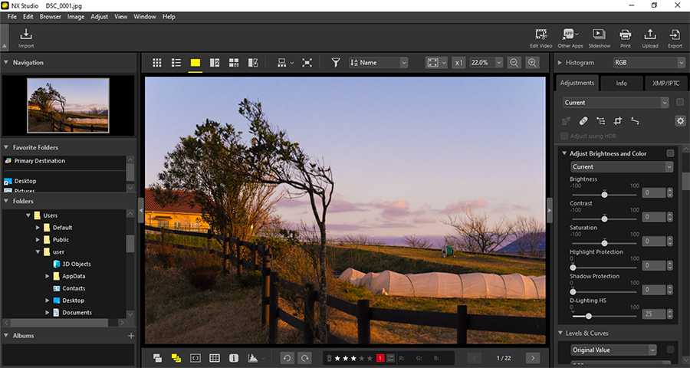The image size is (690, 368).
Task: Select the before-and-after compare view
Action: pyautogui.click(x=253, y=63)
